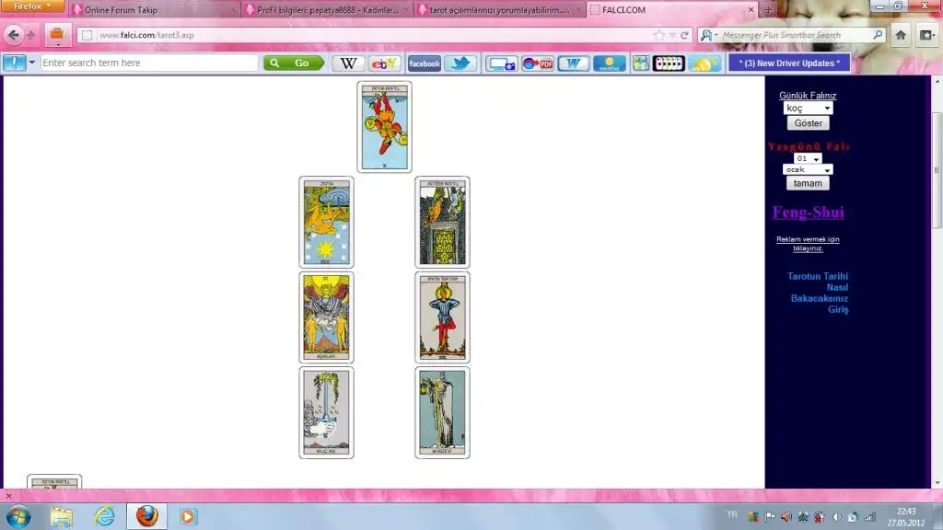The image size is (943, 530).
Task: Switch to the Profil bilgileri papatya8688 tab
Action: pos(322,10)
